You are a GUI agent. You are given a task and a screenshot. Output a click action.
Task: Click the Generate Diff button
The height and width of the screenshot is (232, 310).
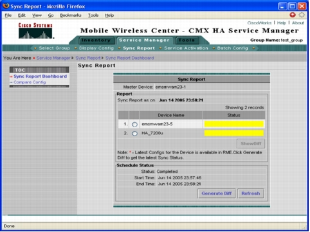pyautogui.click(x=217, y=193)
